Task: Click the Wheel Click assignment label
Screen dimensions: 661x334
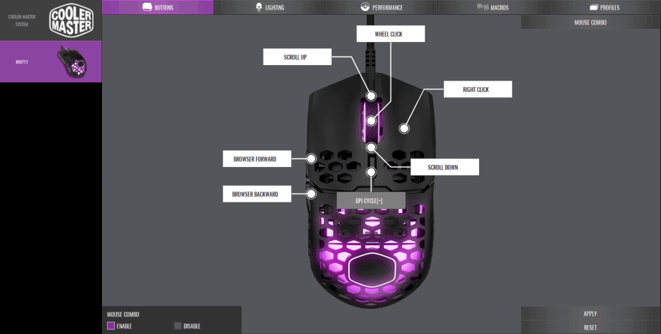Action: pyautogui.click(x=391, y=34)
